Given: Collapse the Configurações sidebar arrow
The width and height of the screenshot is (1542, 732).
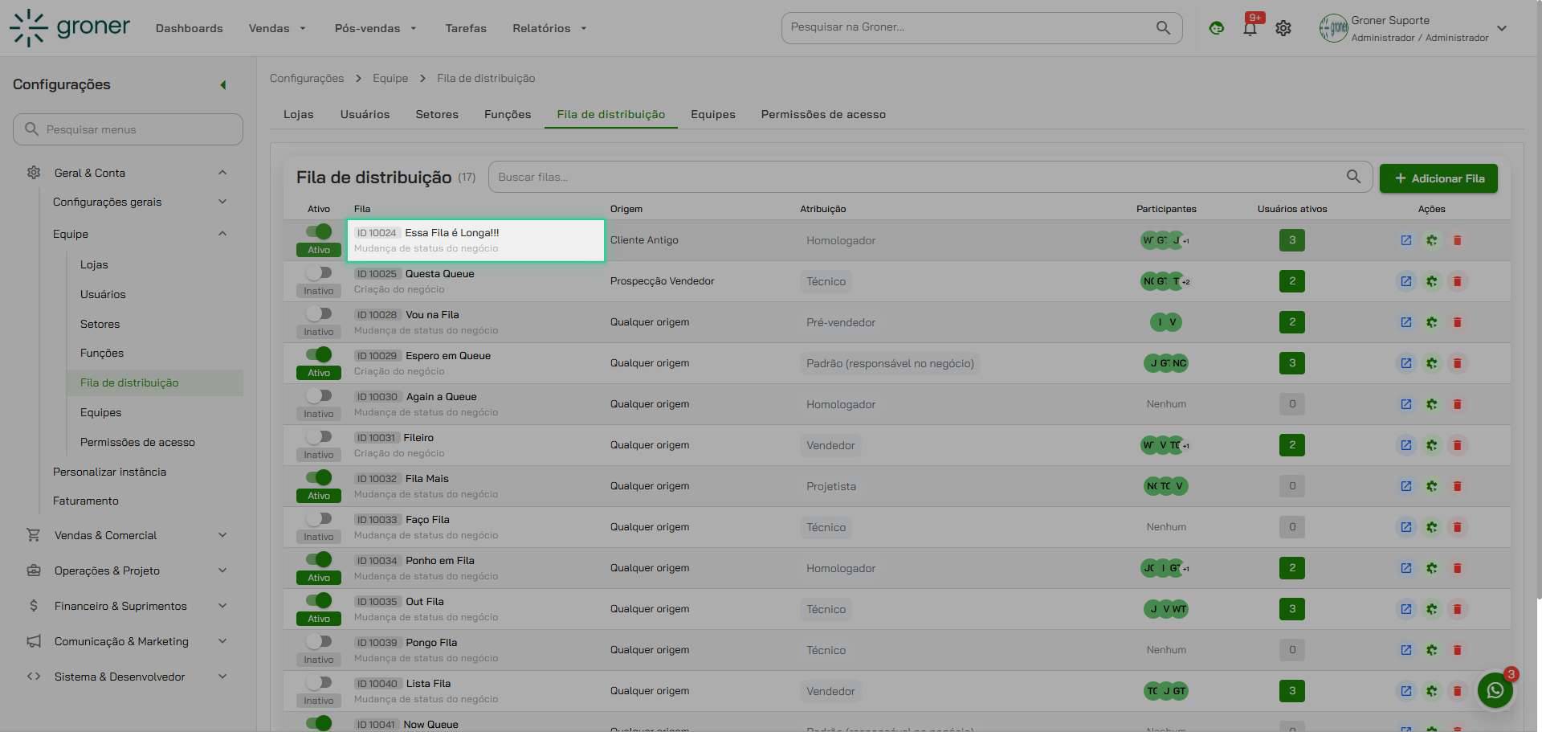Looking at the screenshot, I should [223, 85].
